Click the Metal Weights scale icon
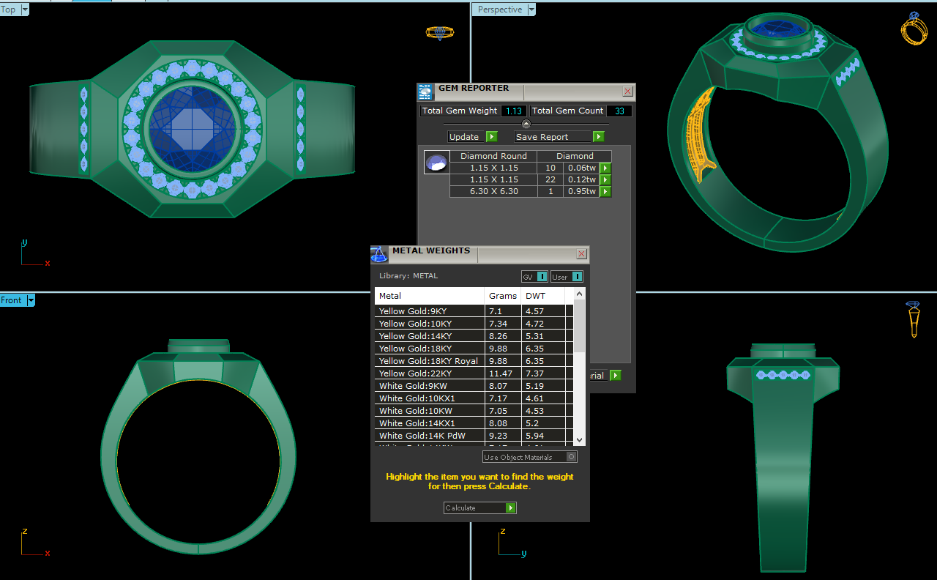937x580 pixels. click(x=378, y=254)
